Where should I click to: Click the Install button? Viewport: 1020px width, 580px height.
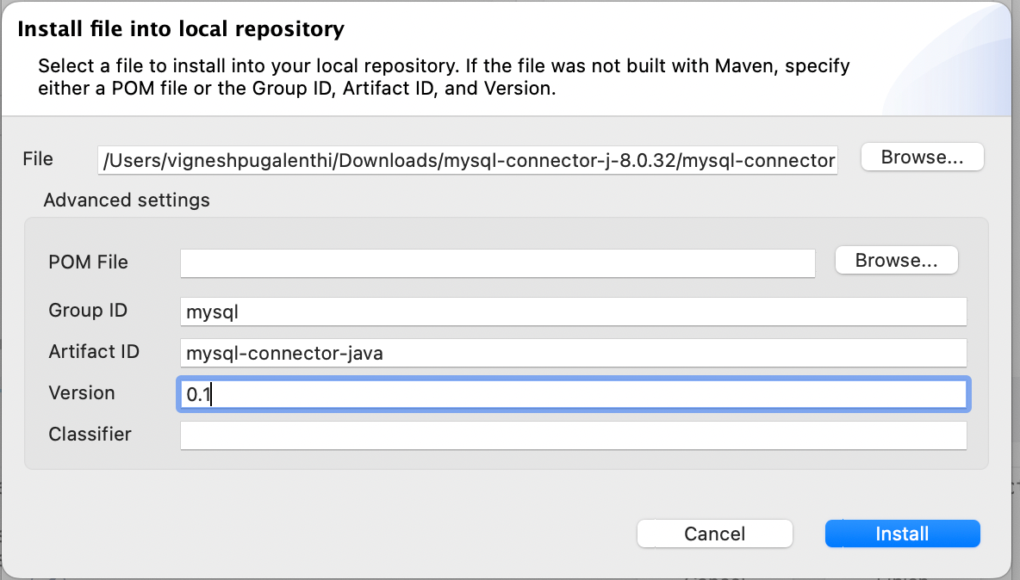tap(902, 534)
